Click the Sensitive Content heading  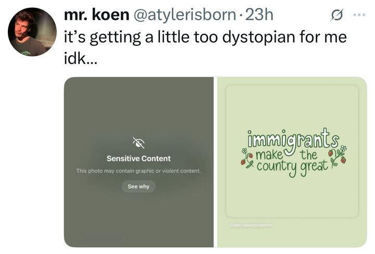tap(139, 158)
